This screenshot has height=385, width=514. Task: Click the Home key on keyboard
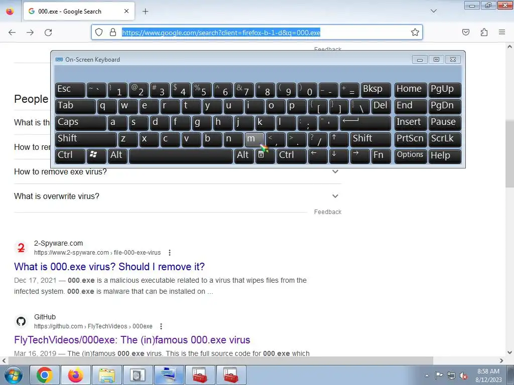point(411,90)
